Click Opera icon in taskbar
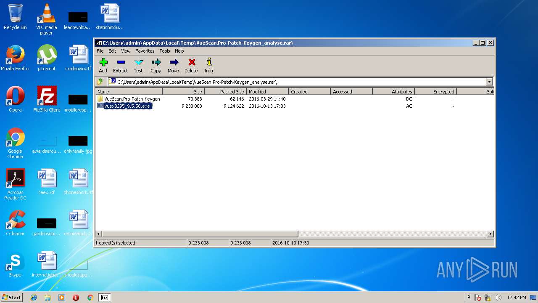Screen dimensions: 538x303 click(76, 298)
